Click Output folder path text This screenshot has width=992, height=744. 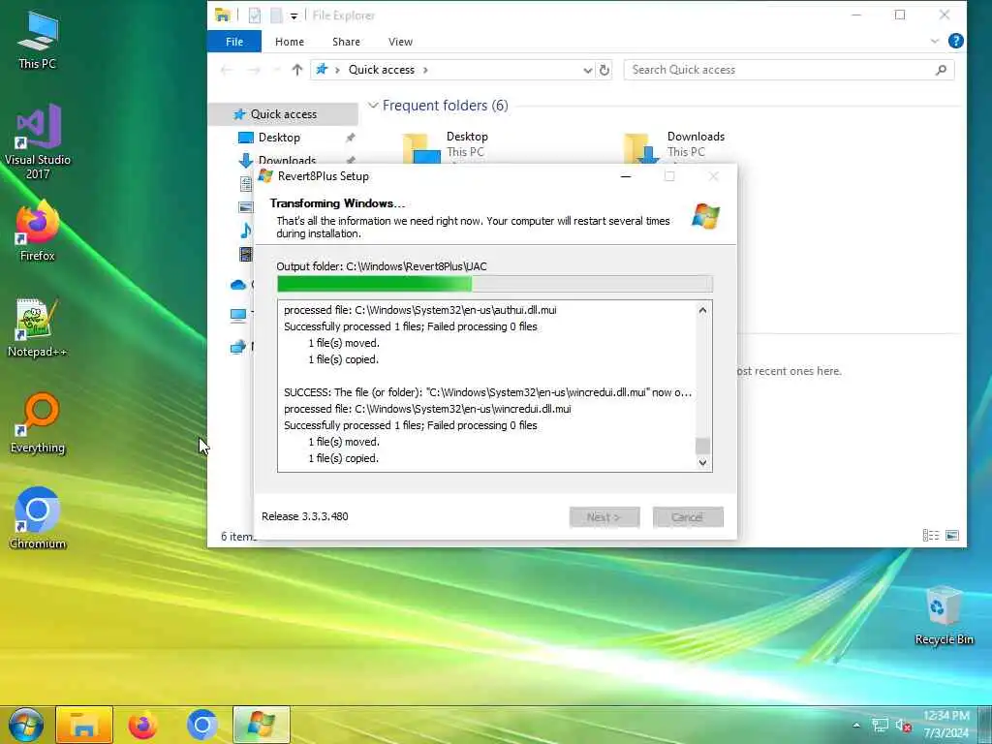[x=382, y=266]
